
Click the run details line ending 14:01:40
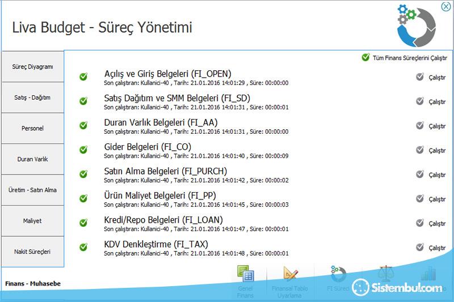pos(196,156)
